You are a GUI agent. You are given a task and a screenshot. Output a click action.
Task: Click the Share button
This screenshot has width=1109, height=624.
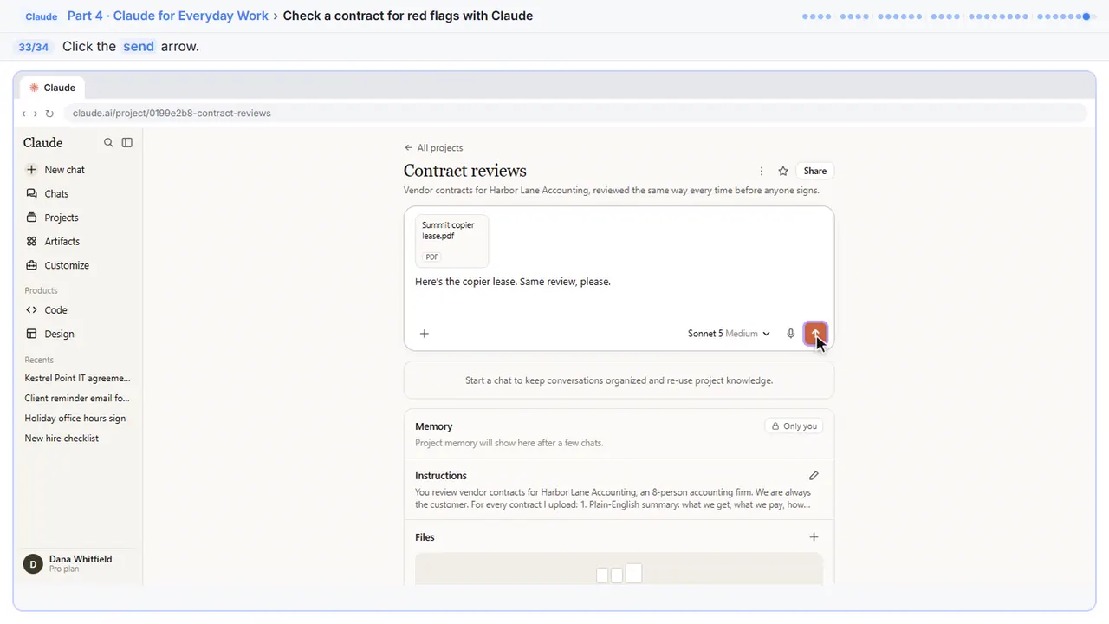coord(815,171)
